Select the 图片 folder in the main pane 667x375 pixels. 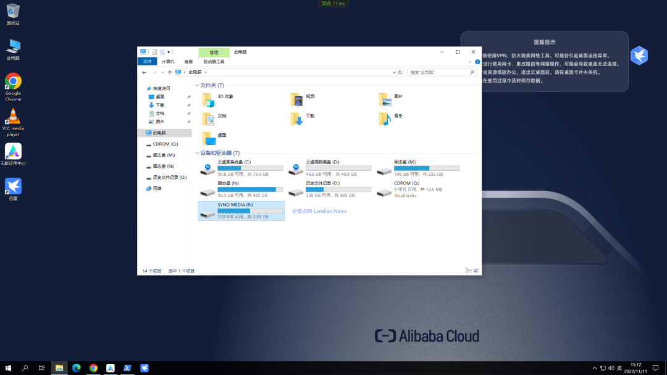390,100
